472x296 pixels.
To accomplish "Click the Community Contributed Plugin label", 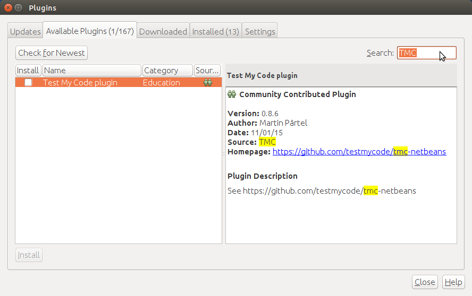I will [x=298, y=94].
